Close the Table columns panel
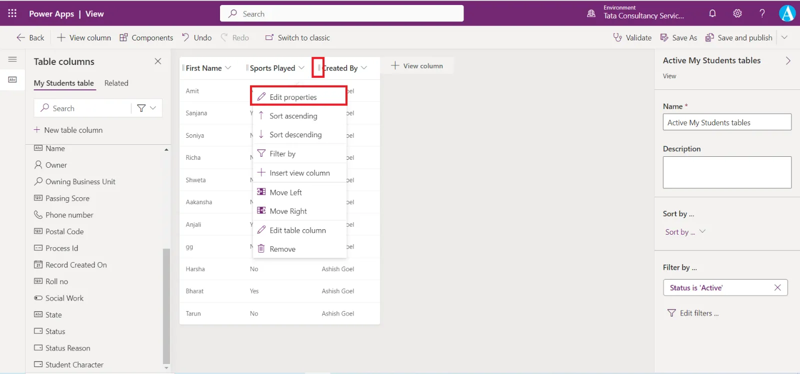Viewport: 800px width, 374px height. pos(158,61)
